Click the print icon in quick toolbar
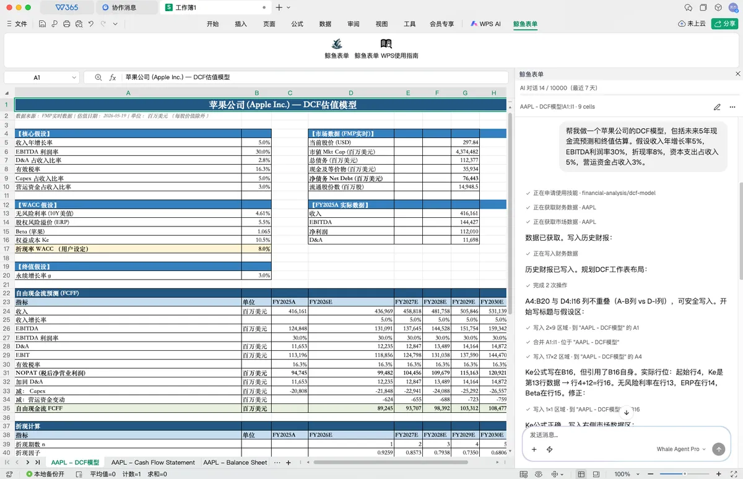Viewport: 743px width, 479px height. tap(66, 24)
